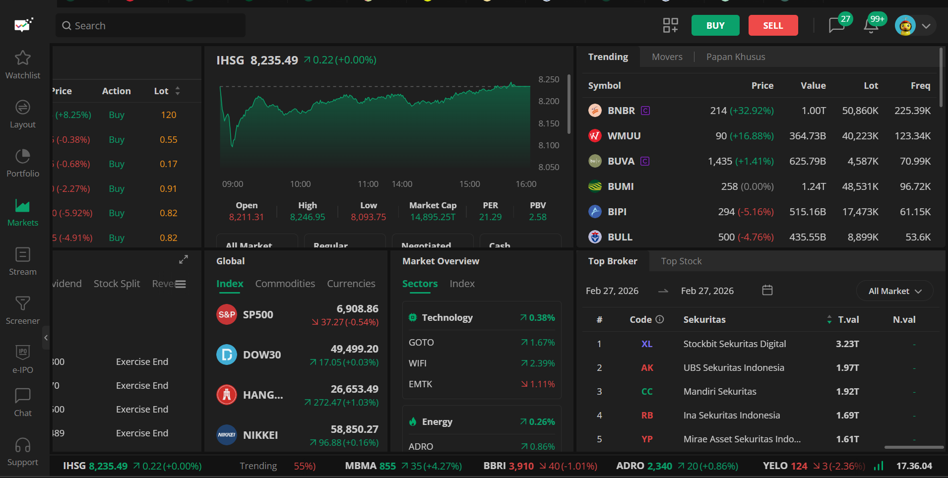Collapse the left sidebar panel arrow

pyautogui.click(x=46, y=338)
